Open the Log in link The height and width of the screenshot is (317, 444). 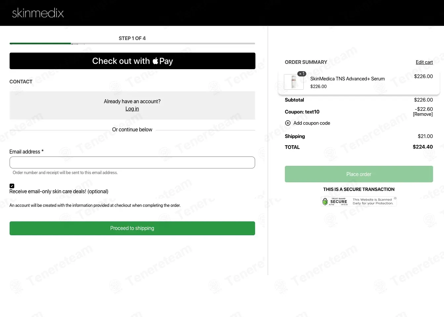[x=132, y=109]
